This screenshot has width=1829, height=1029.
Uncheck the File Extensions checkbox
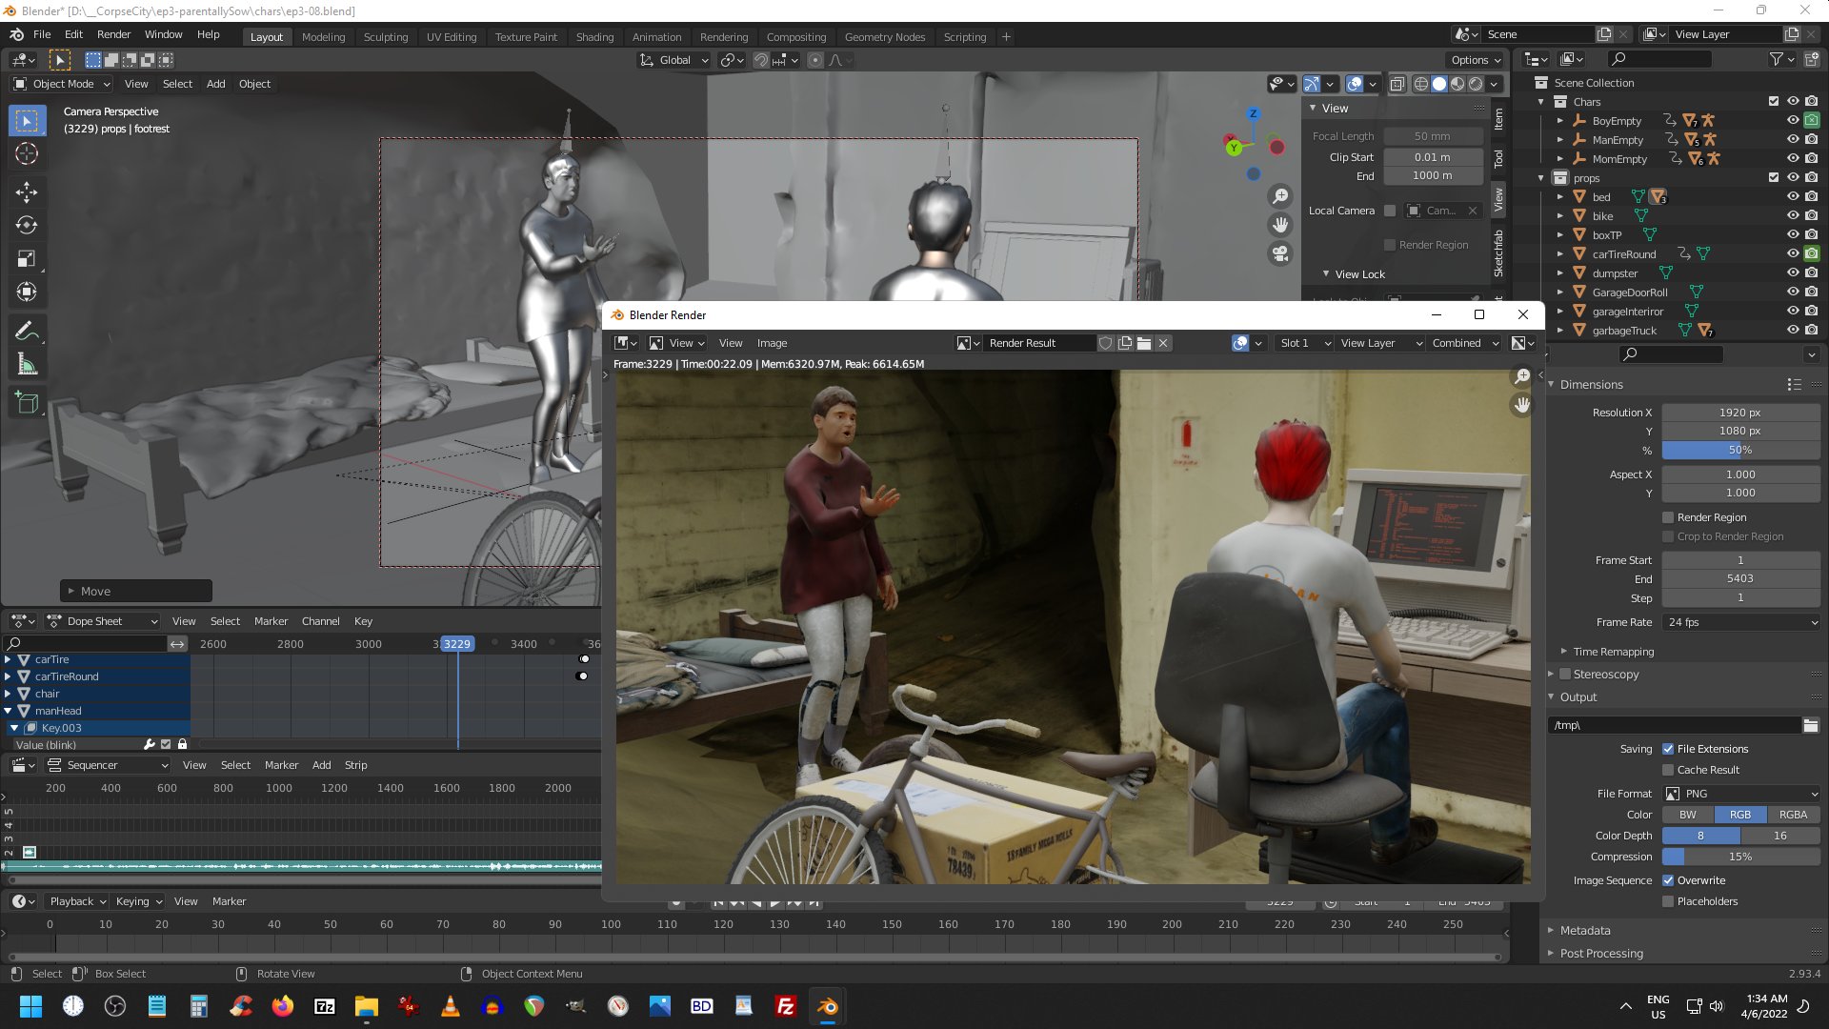point(1668,749)
